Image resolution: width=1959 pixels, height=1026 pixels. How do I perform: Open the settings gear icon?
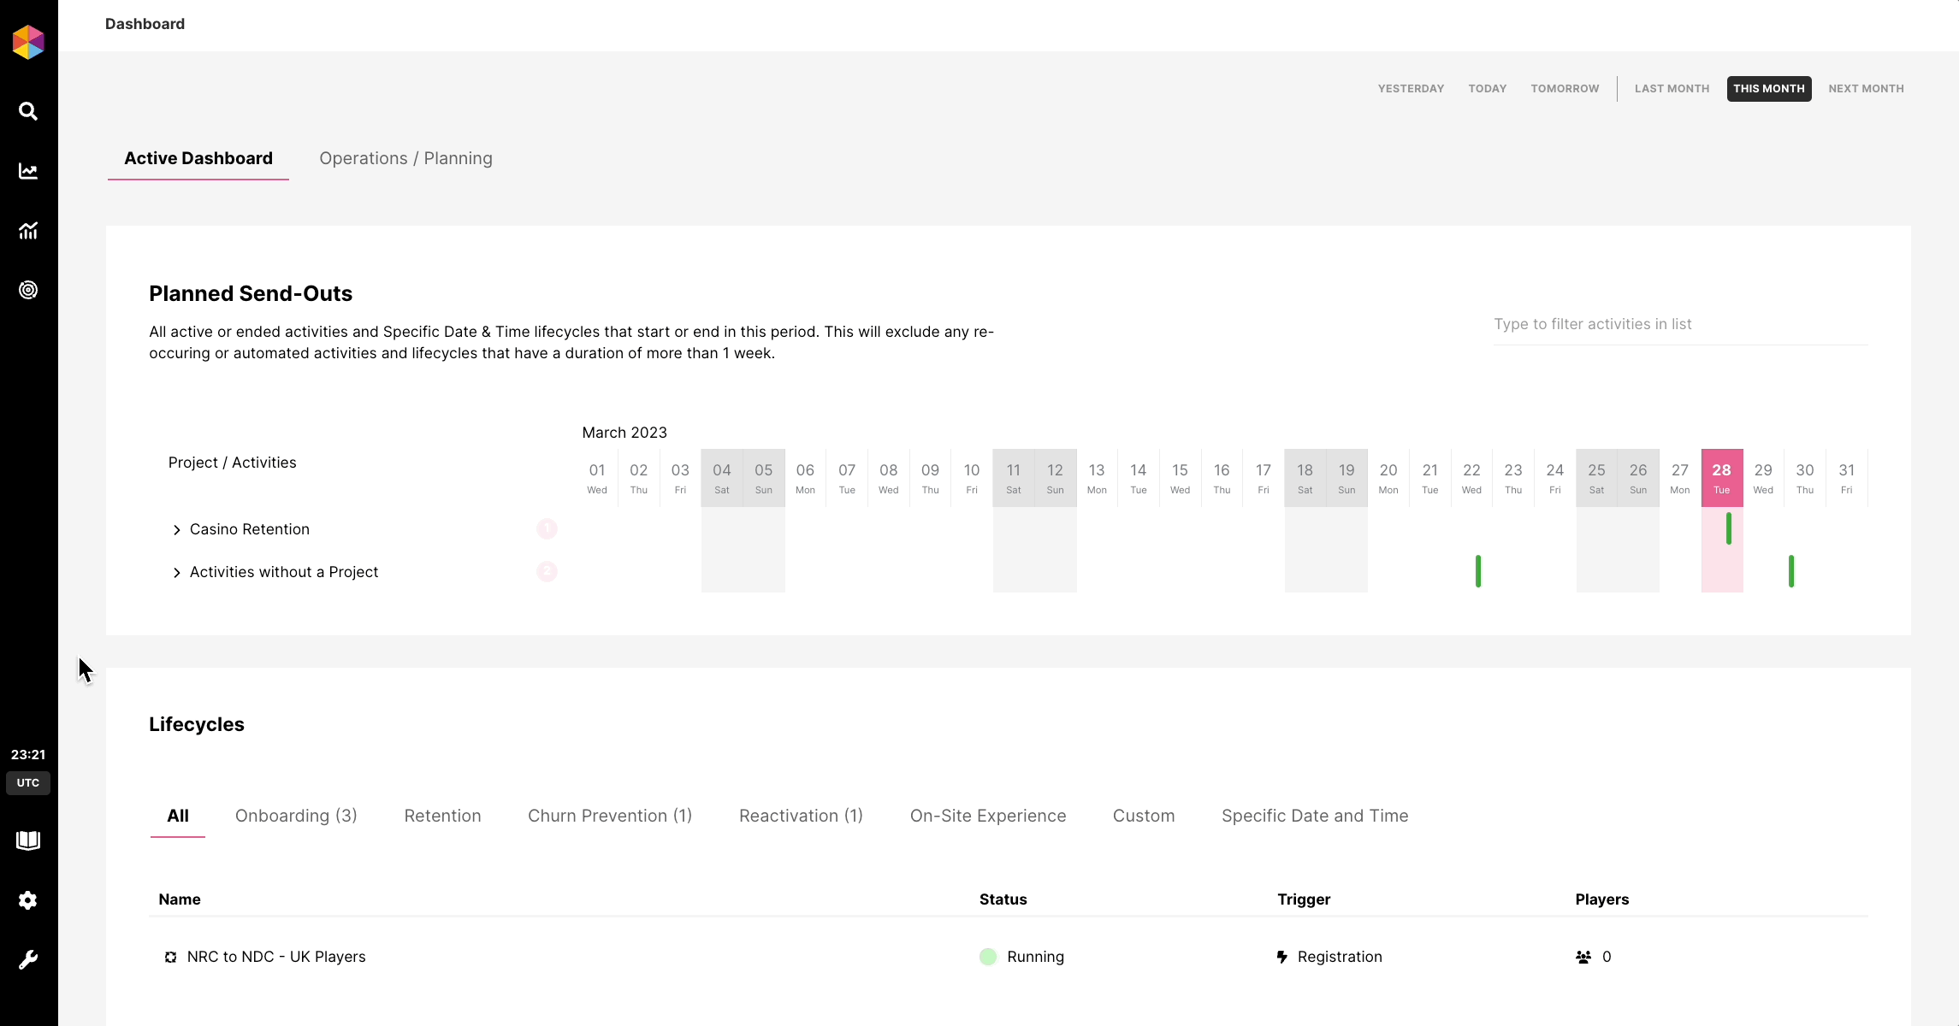(28, 900)
